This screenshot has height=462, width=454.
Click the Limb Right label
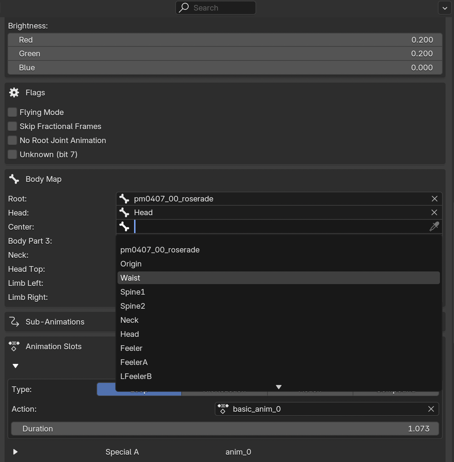point(28,297)
